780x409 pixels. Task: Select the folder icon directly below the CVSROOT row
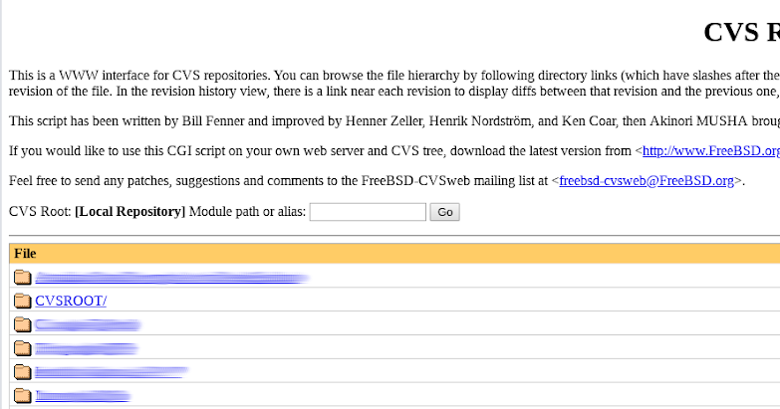[x=22, y=324]
